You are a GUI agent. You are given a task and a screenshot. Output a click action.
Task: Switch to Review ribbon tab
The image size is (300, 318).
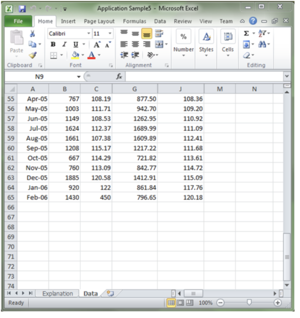coord(183,21)
